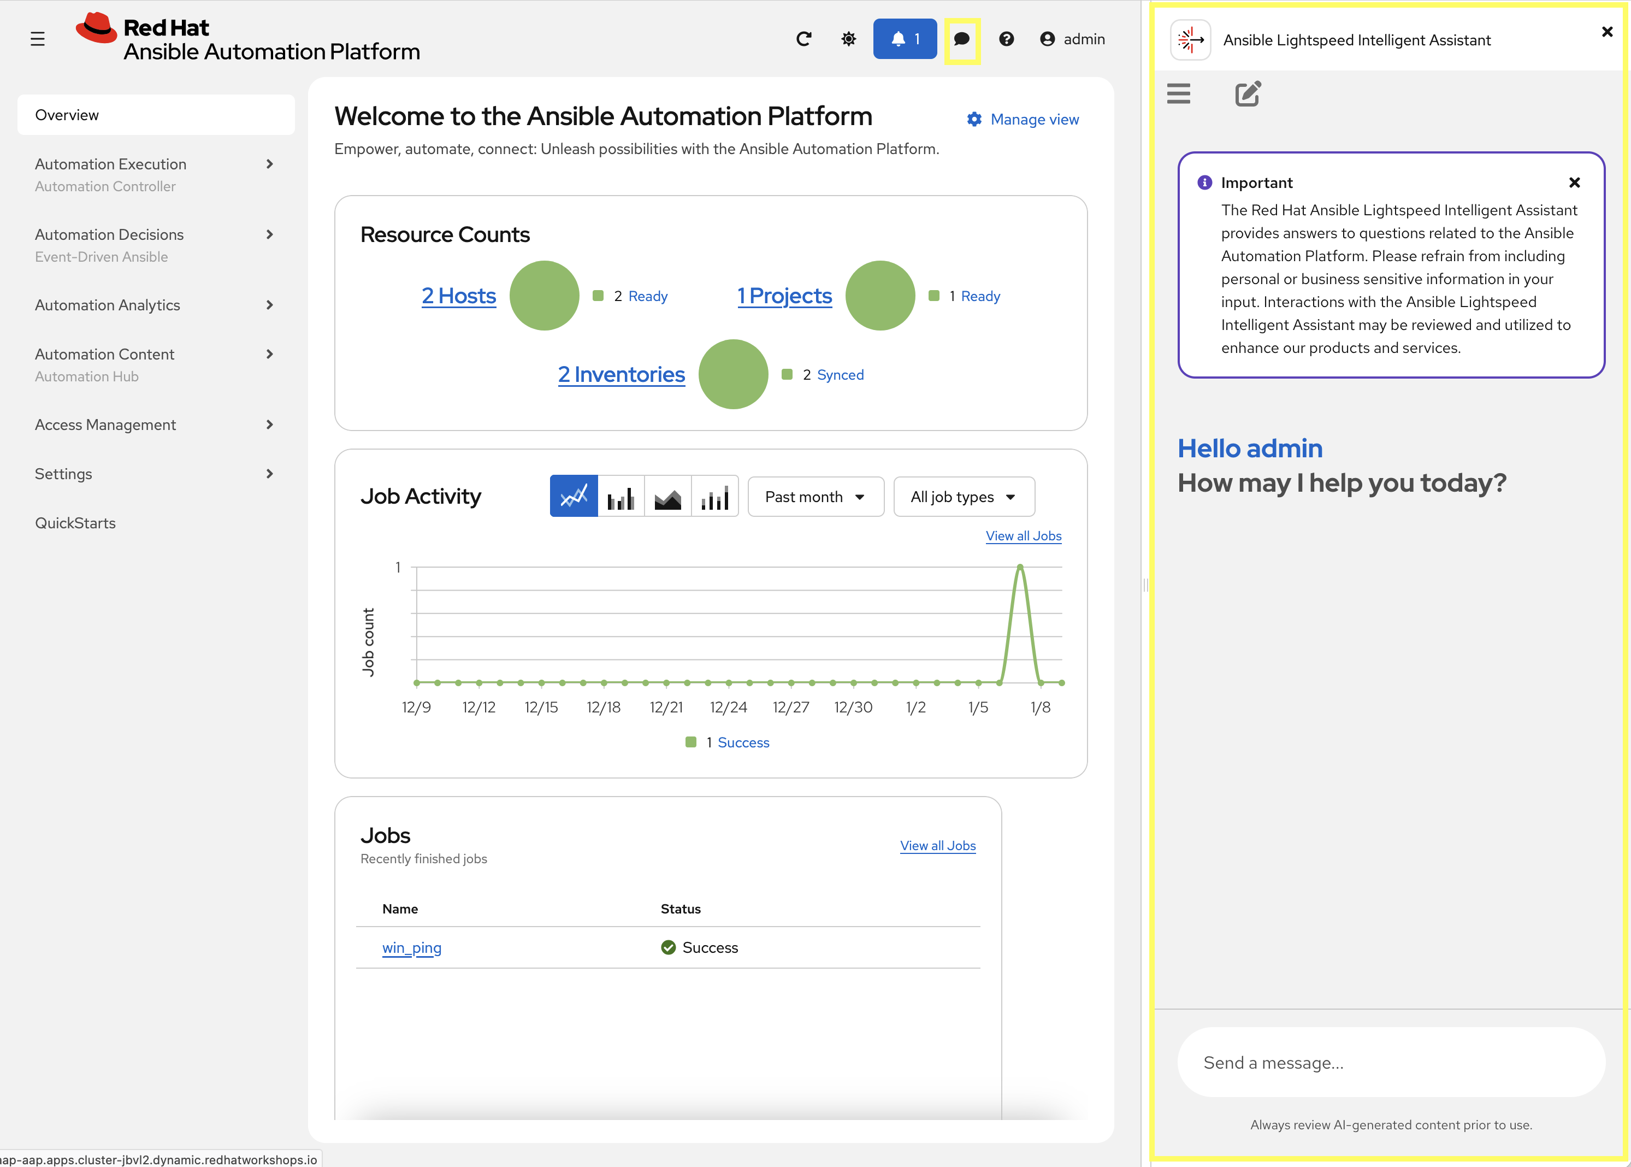Open chat history via the hamburger icon
1631x1167 pixels.
[x=1178, y=93]
